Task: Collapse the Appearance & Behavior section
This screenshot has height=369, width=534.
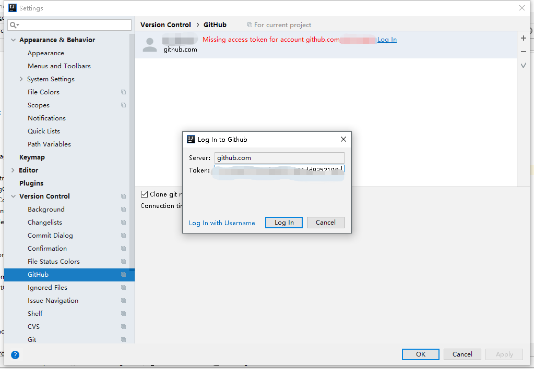Action: coord(13,40)
